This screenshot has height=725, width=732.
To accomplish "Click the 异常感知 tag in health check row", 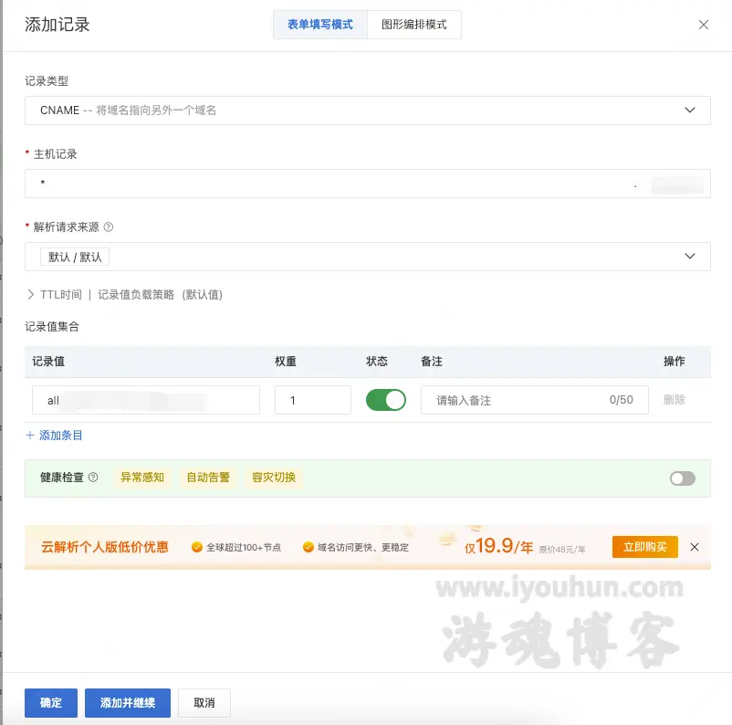I will pos(141,478).
